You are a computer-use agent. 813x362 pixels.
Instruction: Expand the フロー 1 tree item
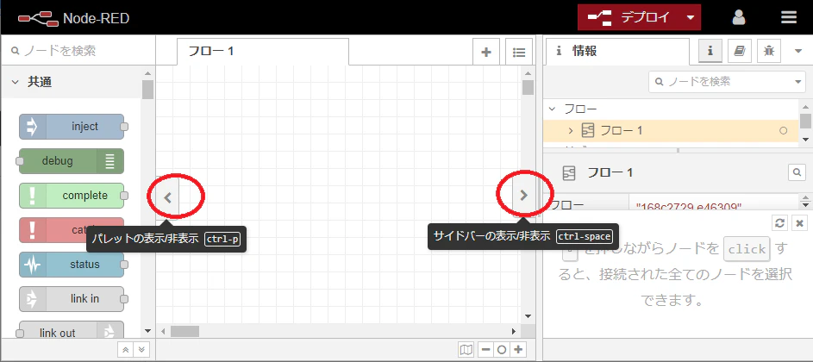[x=571, y=131]
